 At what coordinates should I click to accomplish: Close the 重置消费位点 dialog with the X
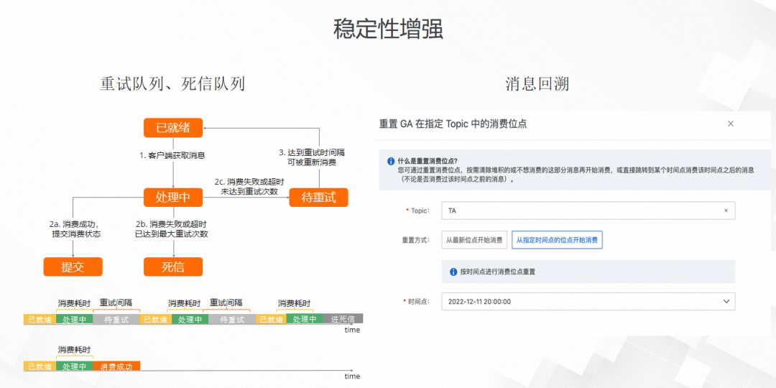pyautogui.click(x=731, y=124)
